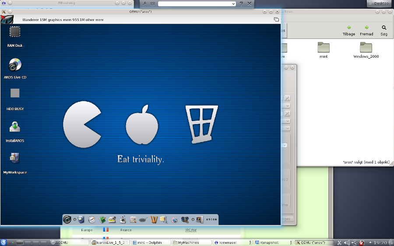
Task: Open the MyWorkspace desktop icon
Action: (x=15, y=159)
